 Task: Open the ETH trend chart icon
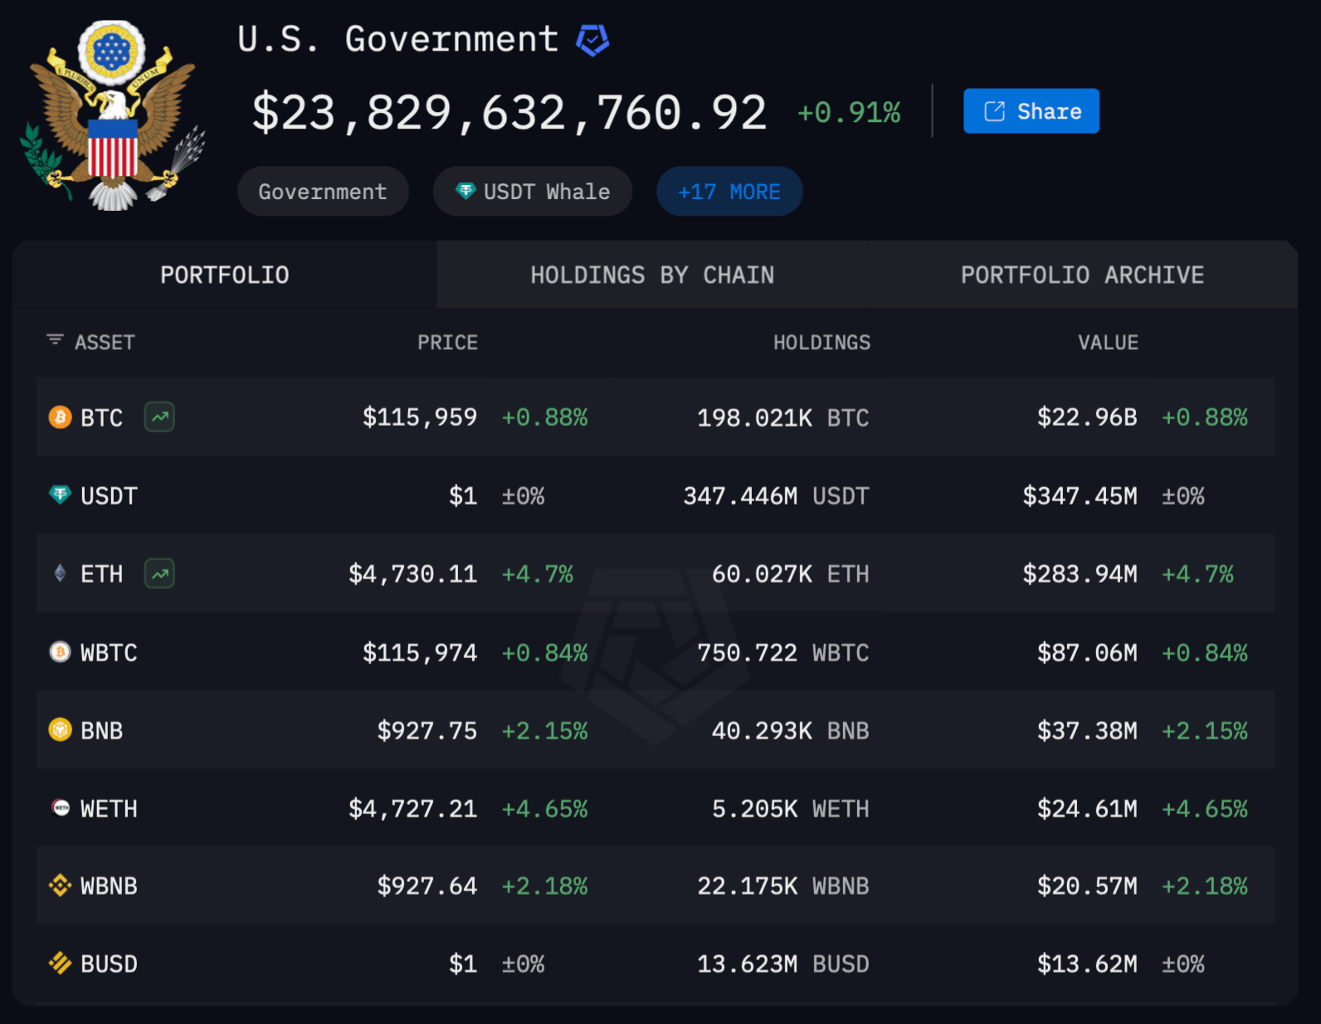(x=159, y=573)
